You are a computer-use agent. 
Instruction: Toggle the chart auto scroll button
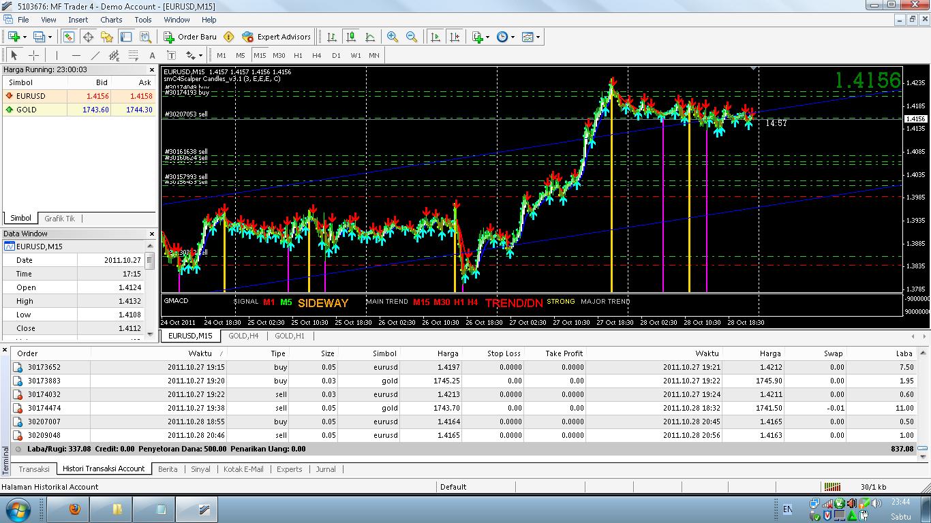coord(436,37)
